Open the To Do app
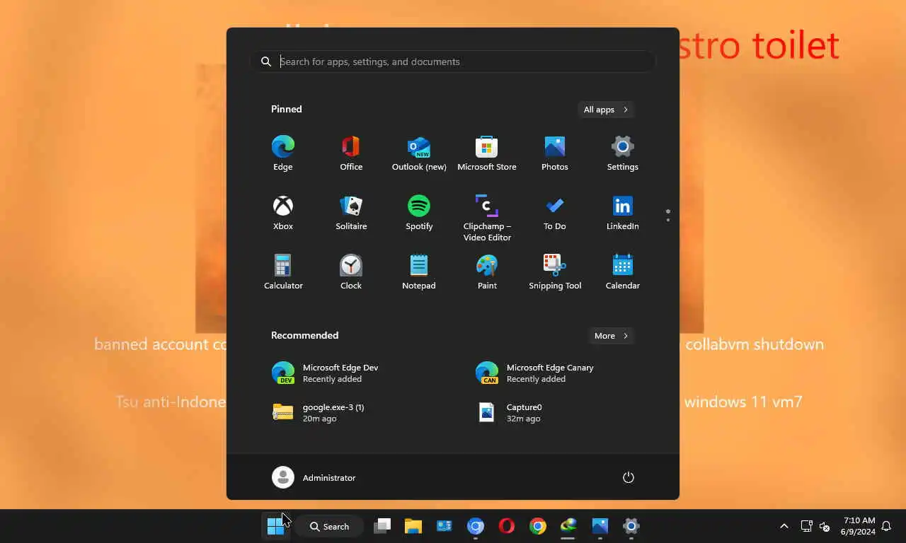 pyautogui.click(x=555, y=213)
